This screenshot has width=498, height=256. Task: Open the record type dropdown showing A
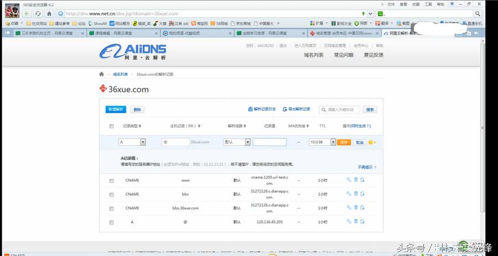pyautogui.click(x=132, y=142)
